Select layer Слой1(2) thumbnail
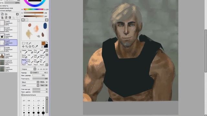This screenshot has width=207, height=116. (x=2, y=63)
